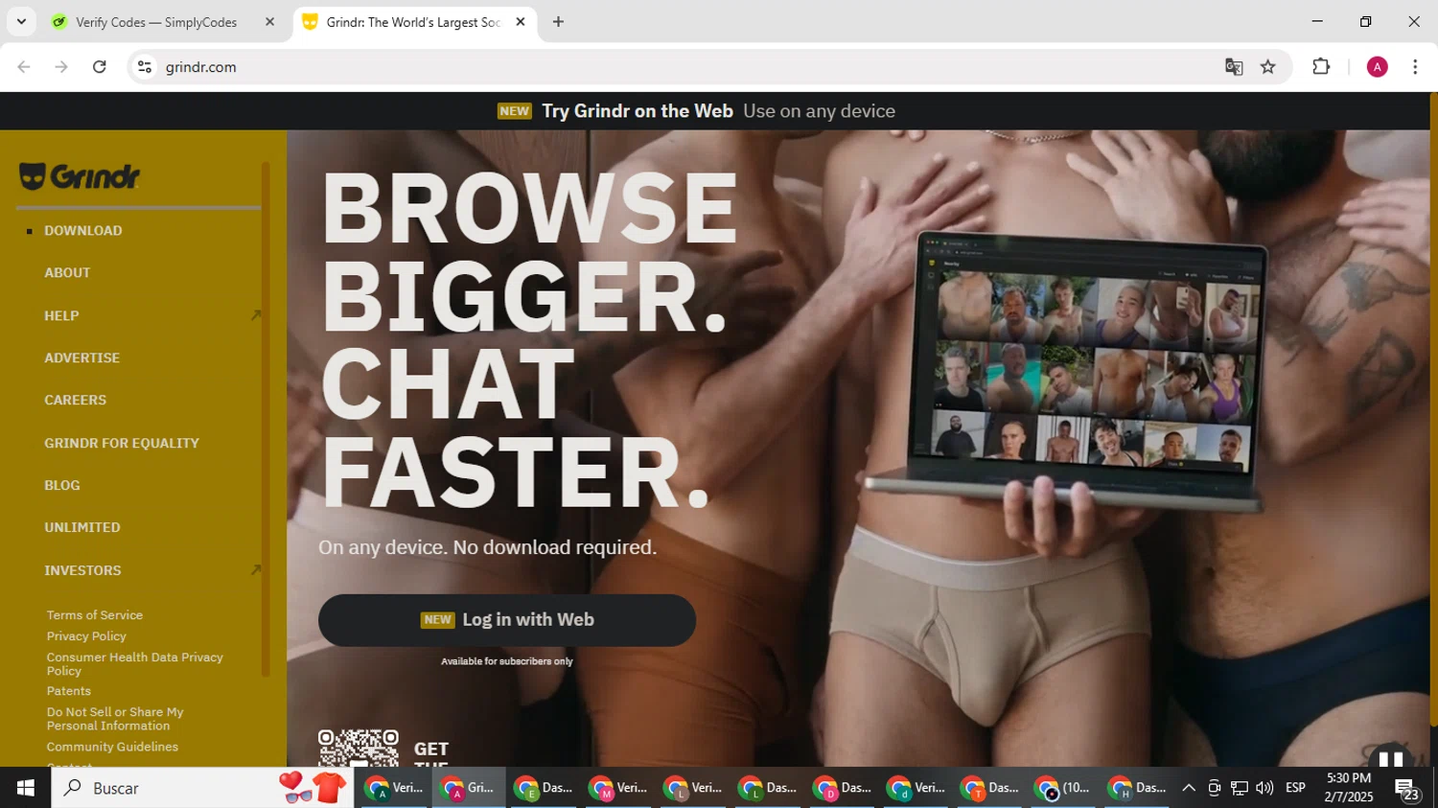
Task: Open the Privacy Policy link
Action: (x=86, y=636)
